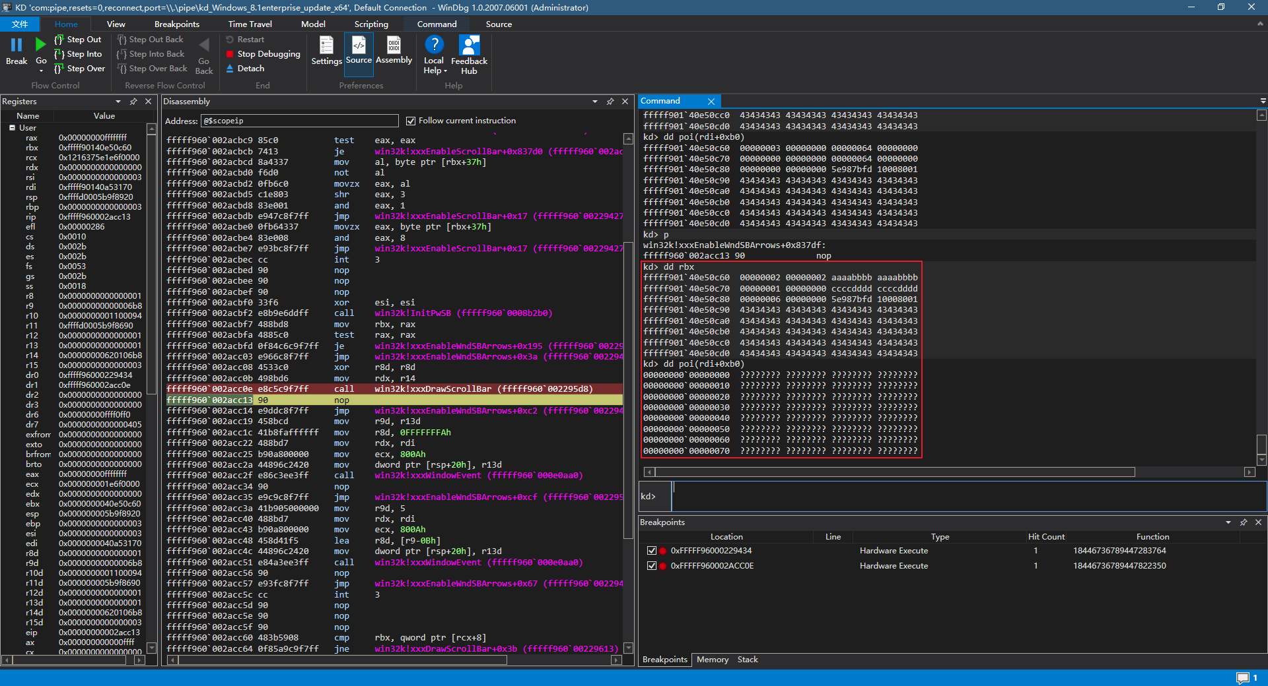Switch to Assembly mode
Viewport: 1268px width, 686px height.
coord(394,51)
